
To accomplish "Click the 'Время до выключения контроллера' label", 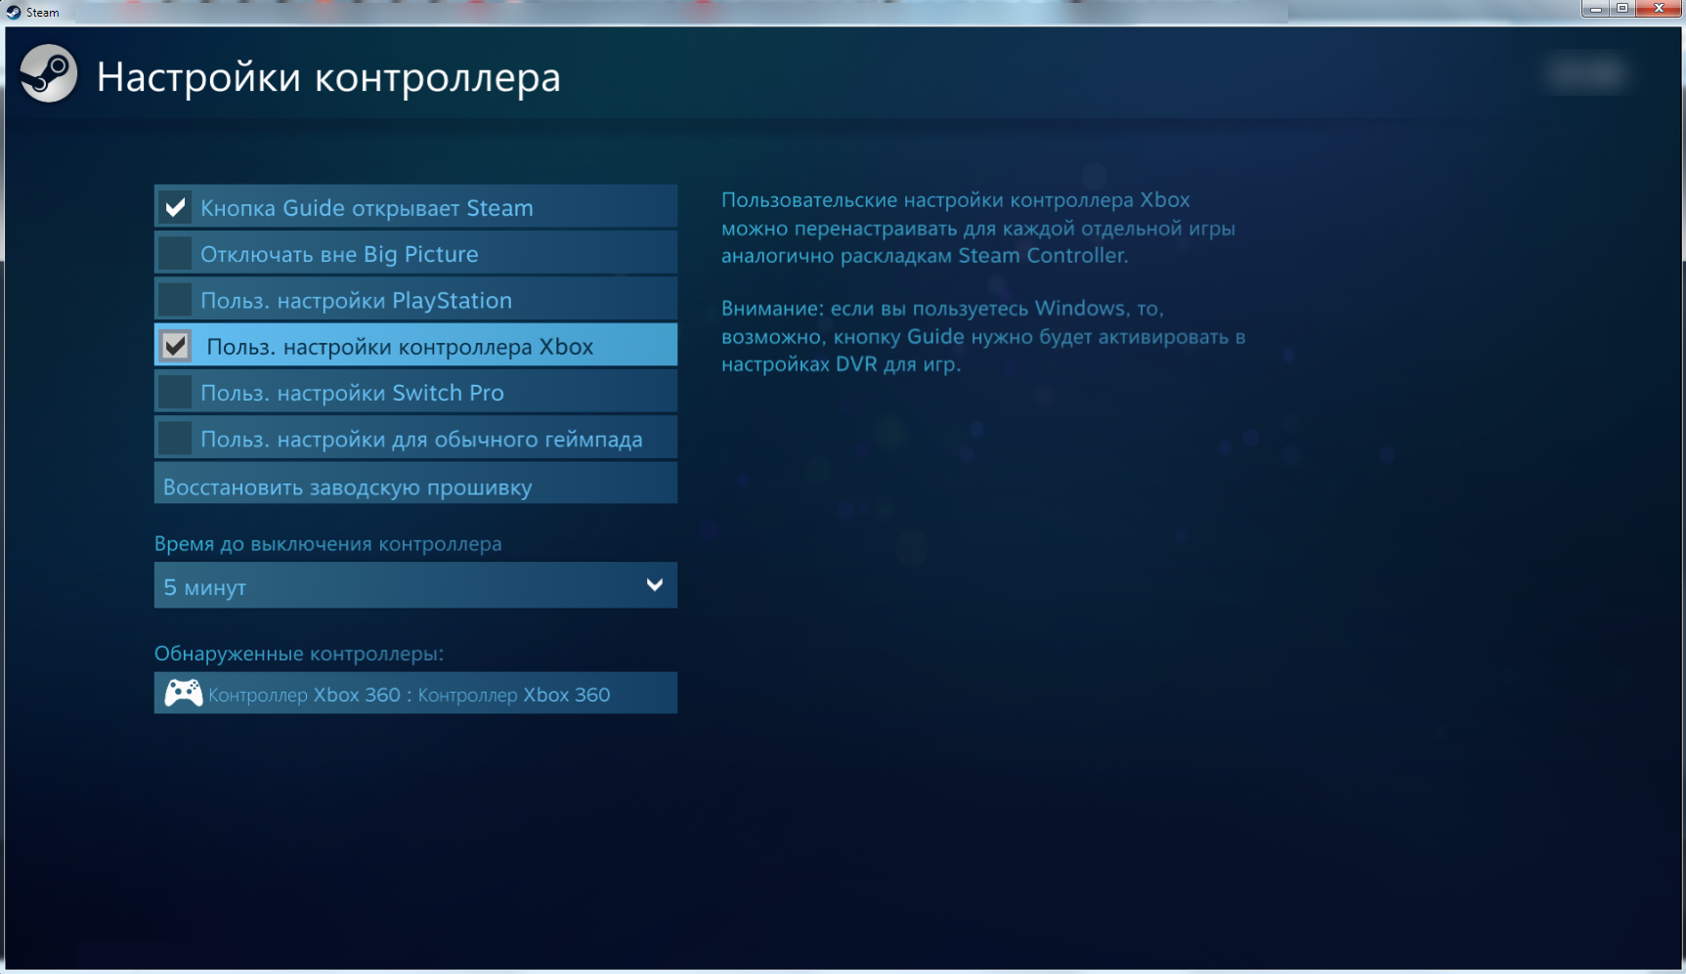I will 327,543.
